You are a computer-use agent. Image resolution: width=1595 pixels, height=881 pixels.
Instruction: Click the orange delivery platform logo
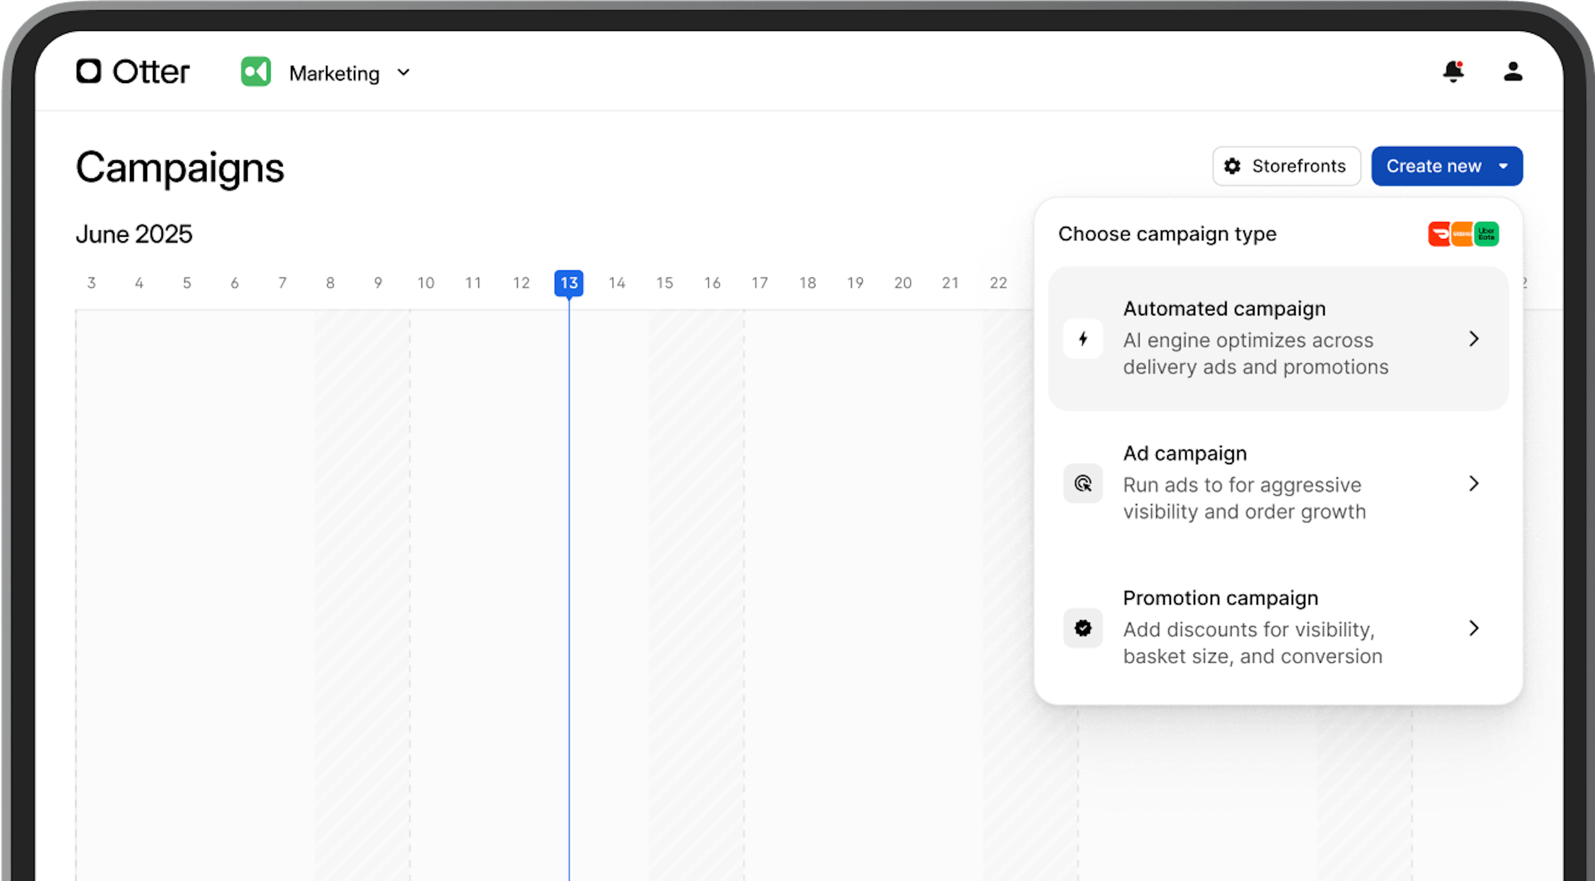coord(1462,234)
